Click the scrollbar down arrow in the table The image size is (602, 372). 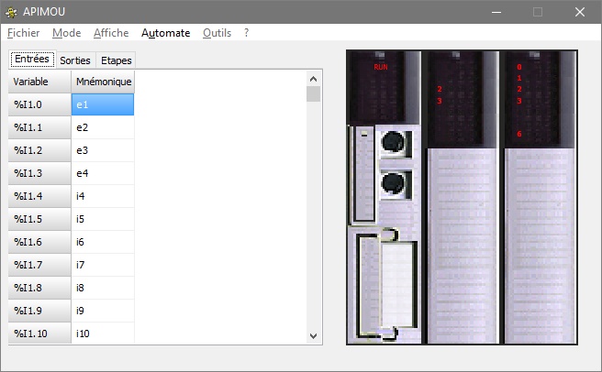[x=313, y=336]
